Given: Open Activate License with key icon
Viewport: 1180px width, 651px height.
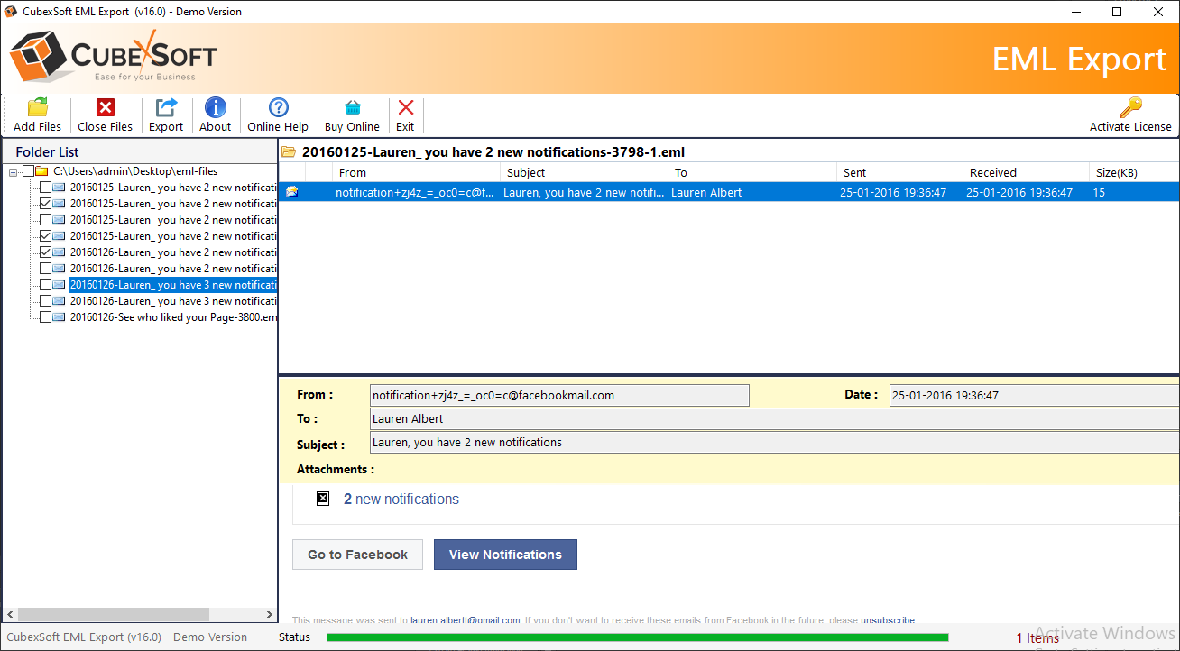Looking at the screenshot, I should [1129, 115].
